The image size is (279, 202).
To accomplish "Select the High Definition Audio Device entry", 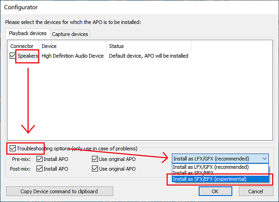I will click(x=73, y=56).
